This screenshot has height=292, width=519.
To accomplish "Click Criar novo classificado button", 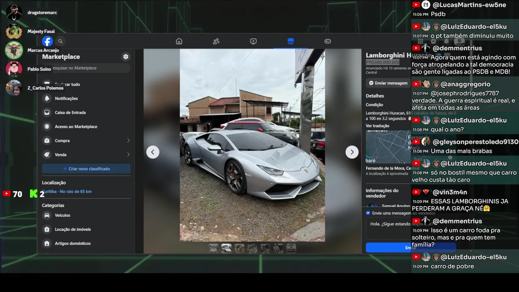I will 86,169.
